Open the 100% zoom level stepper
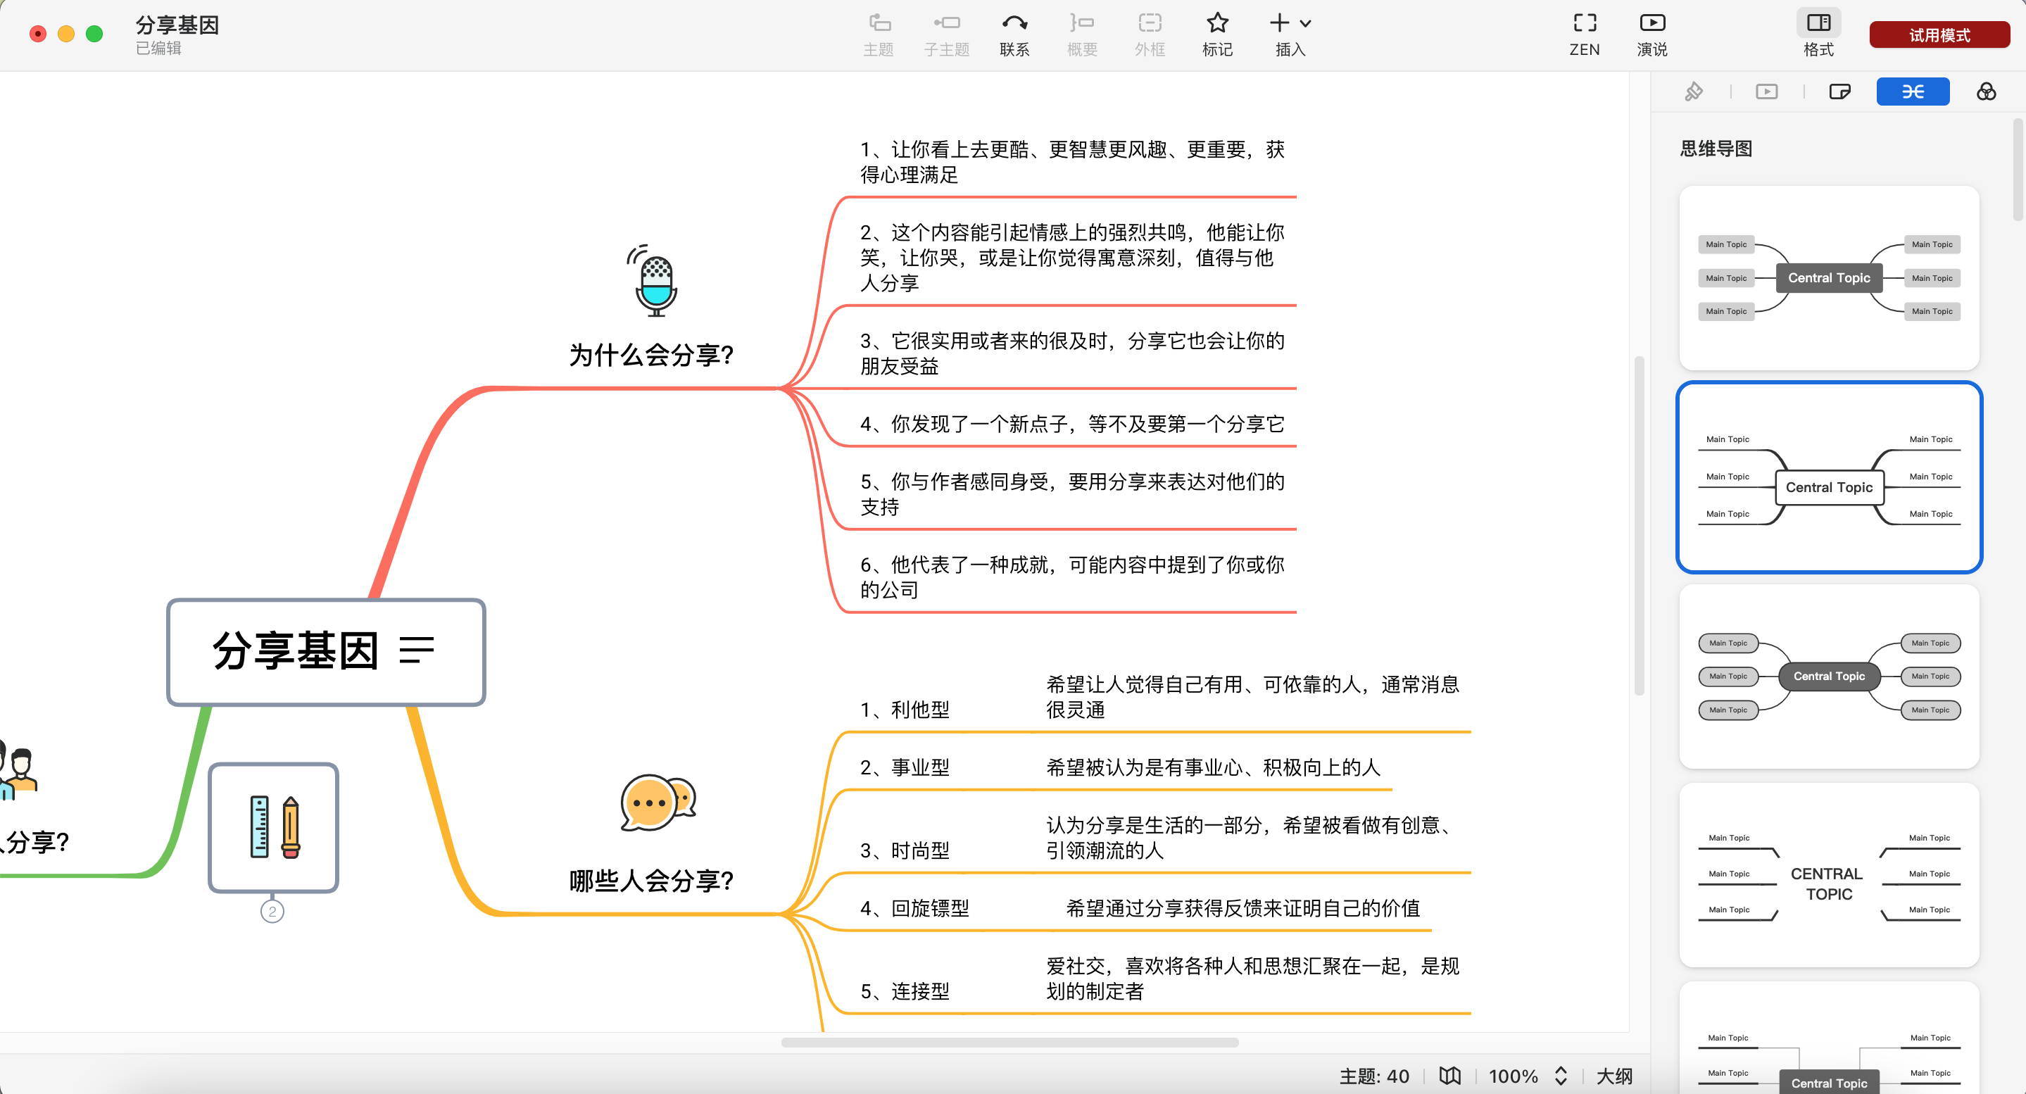This screenshot has width=2026, height=1094. (x=1561, y=1075)
